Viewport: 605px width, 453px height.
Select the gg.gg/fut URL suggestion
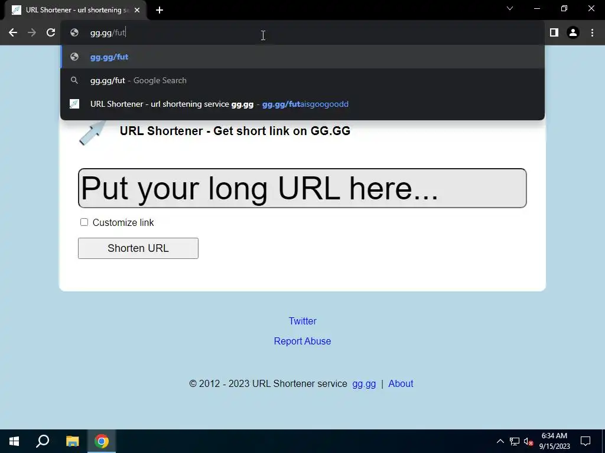click(x=302, y=57)
